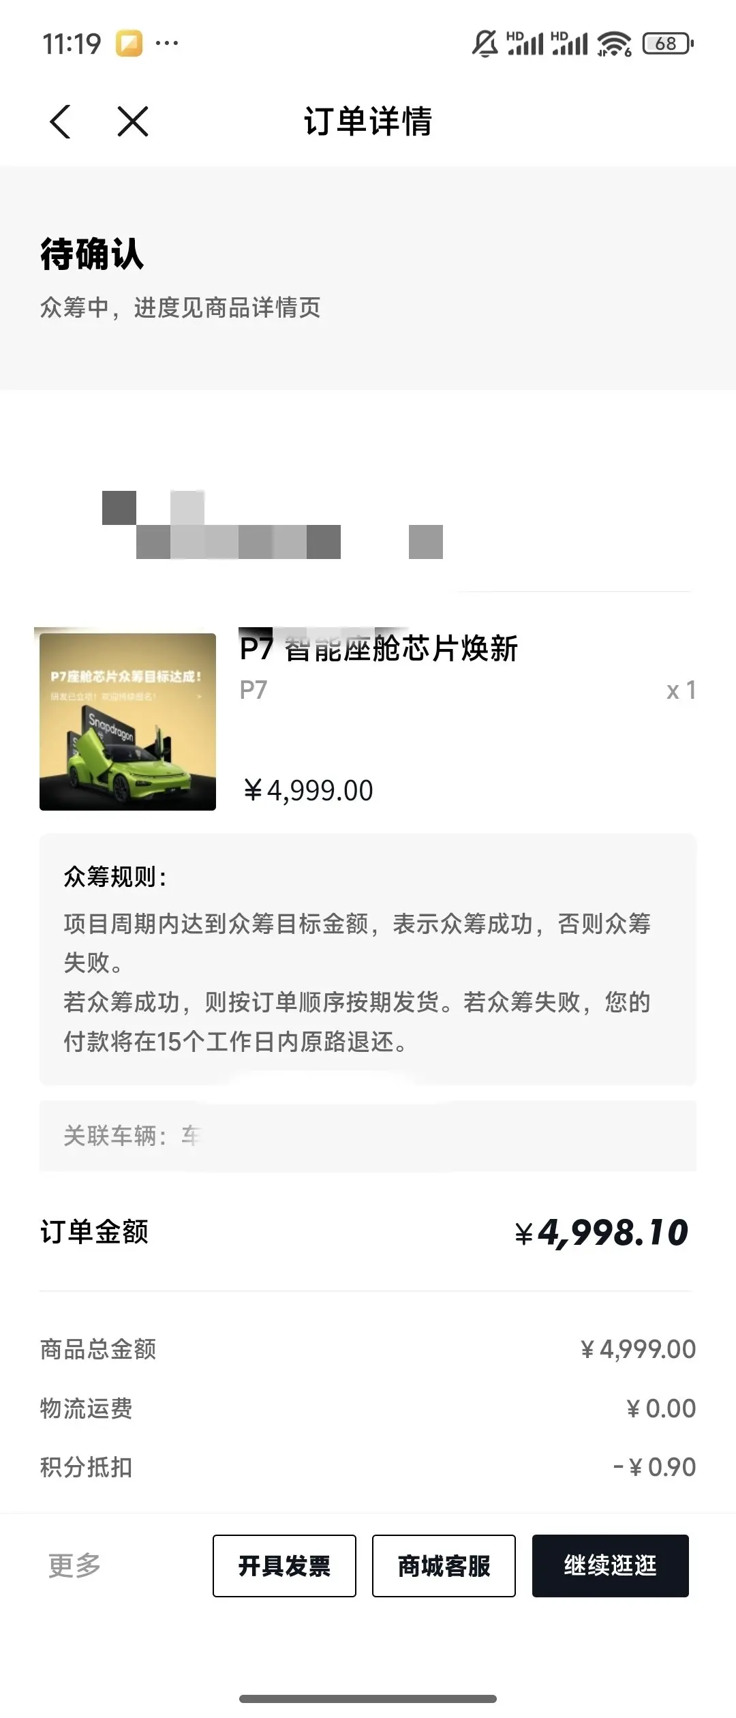The width and height of the screenshot is (736, 1718).
Task: Tap the 积分抵扣 points deduction row
Action: click(x=368, y=1466)
